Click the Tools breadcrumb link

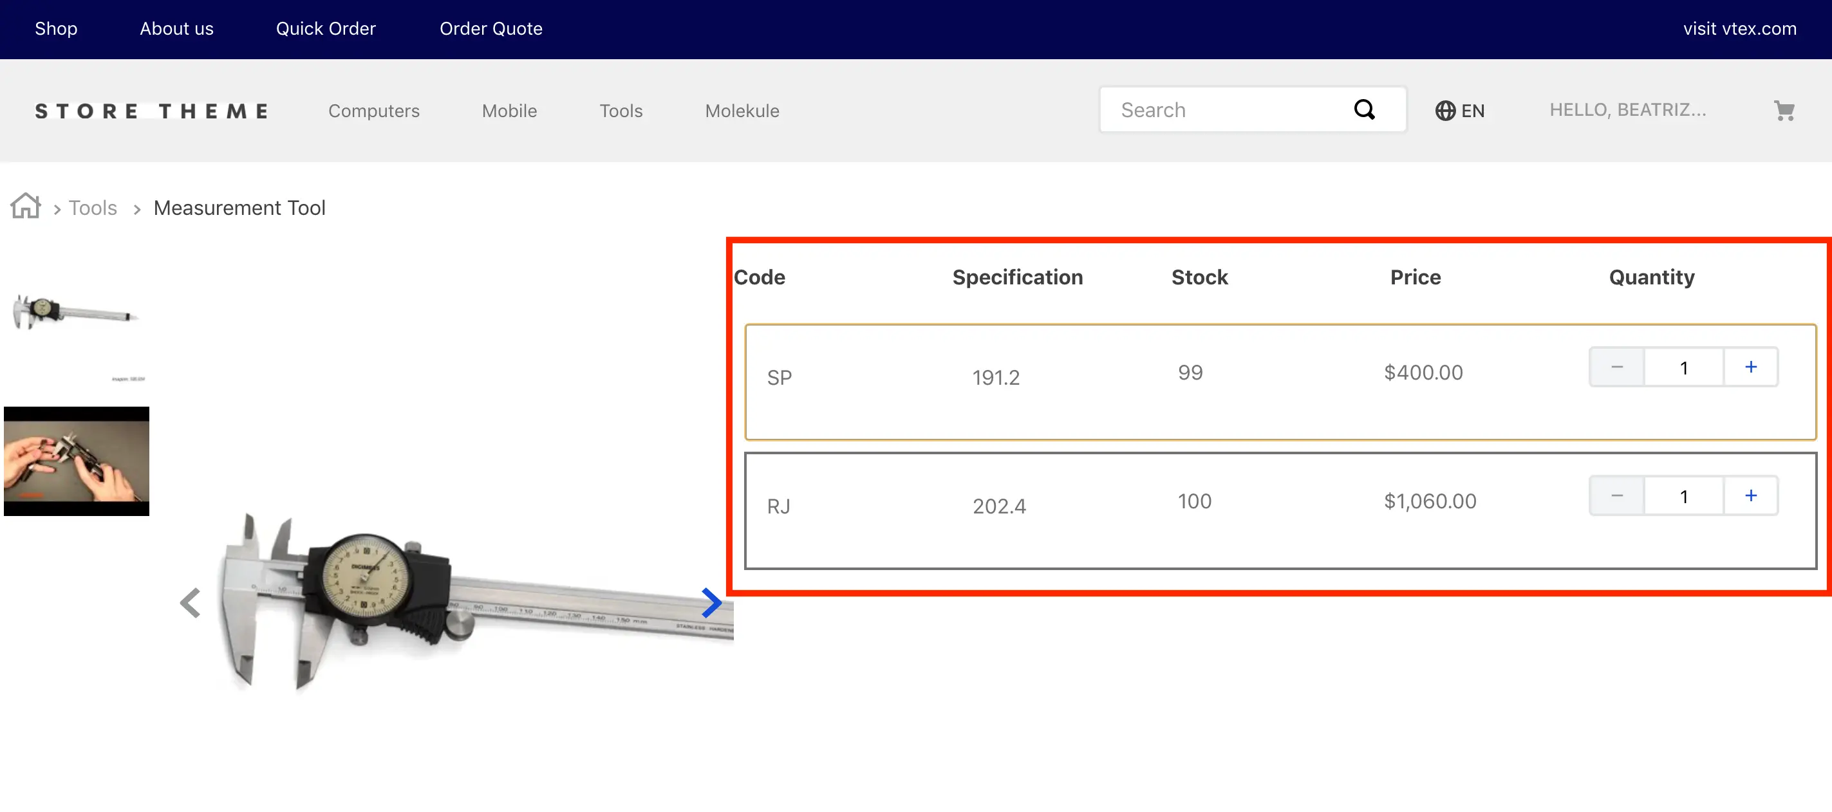[93, 208]
